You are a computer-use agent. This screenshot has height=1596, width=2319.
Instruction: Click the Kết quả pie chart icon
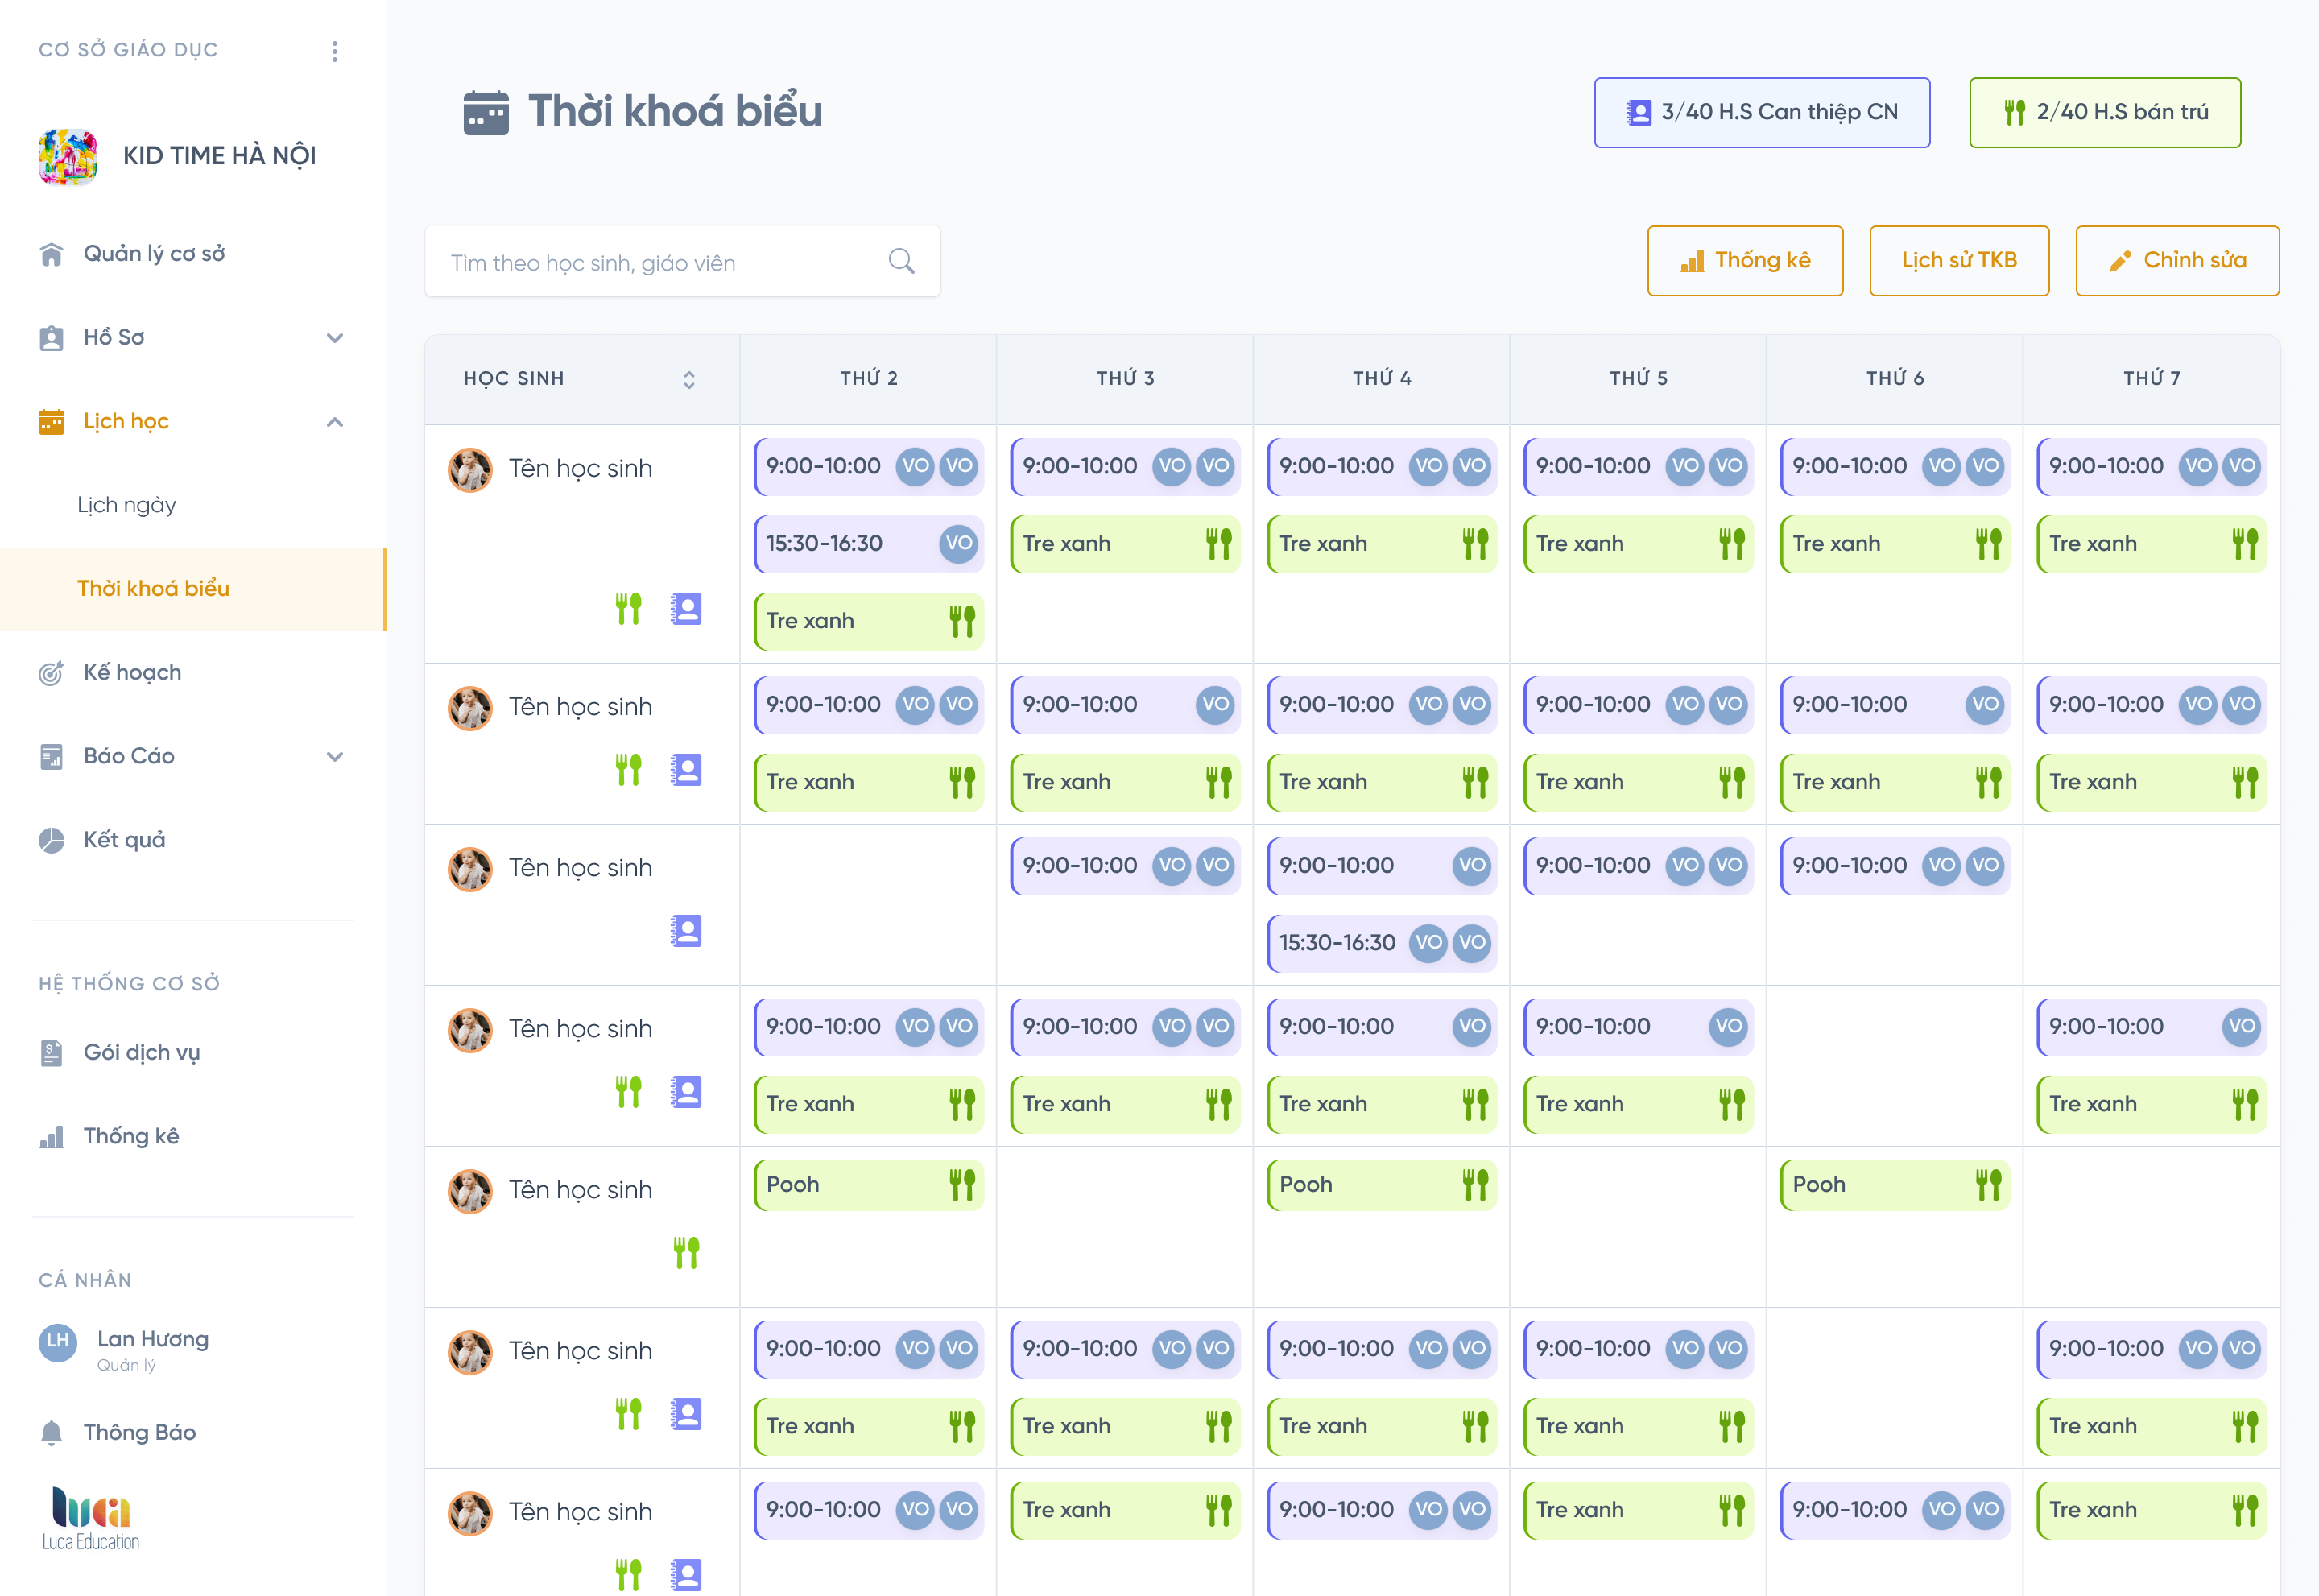tap(52, 840)
